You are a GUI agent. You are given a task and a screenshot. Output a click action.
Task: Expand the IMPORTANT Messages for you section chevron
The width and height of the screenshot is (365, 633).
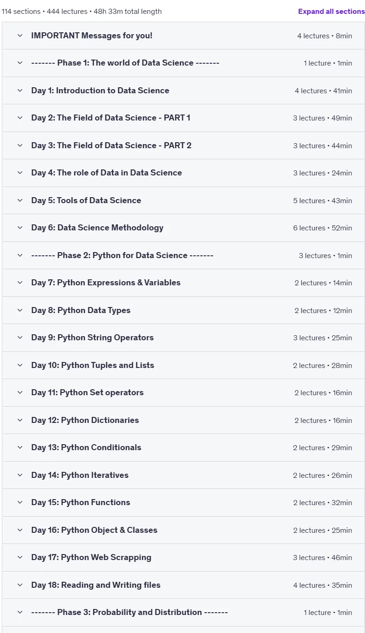point(20,36)
